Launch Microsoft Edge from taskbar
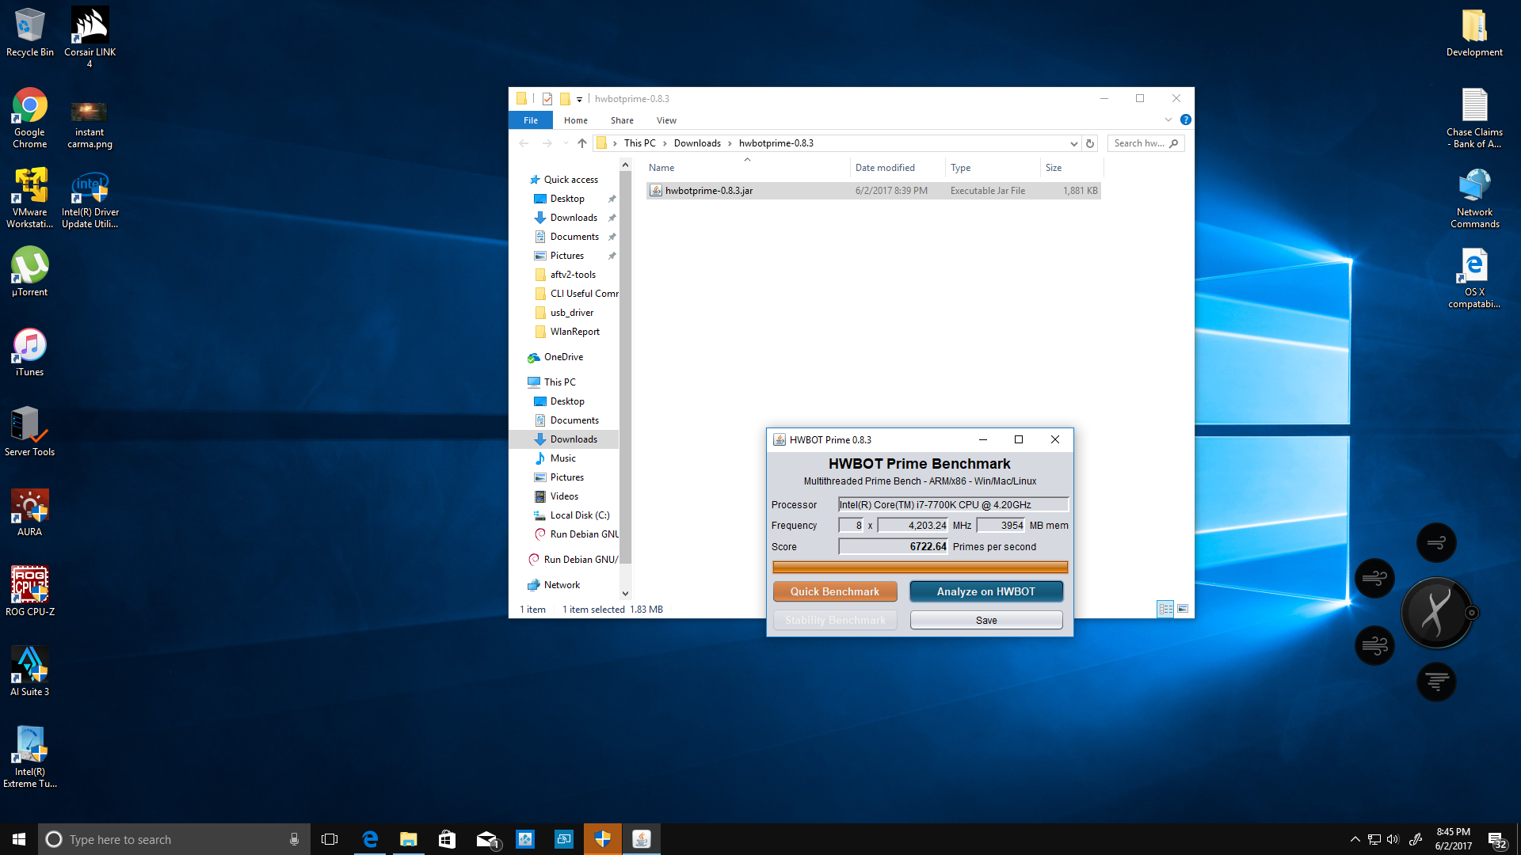Viewport: 1521px width, 855px height. point(370,839)
